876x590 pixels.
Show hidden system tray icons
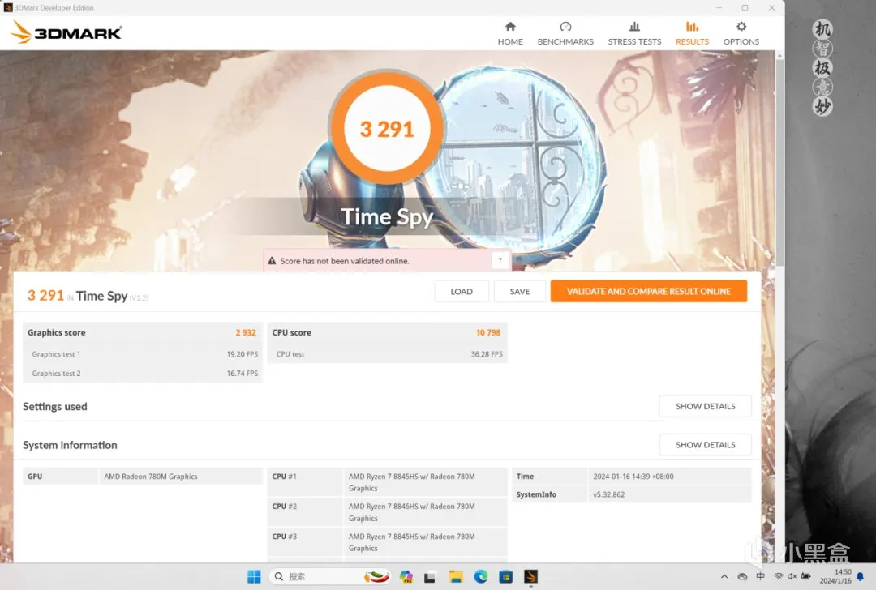point(724,576)
